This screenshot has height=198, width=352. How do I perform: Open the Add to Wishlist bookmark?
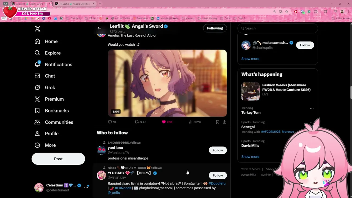(x=120, y=18)
